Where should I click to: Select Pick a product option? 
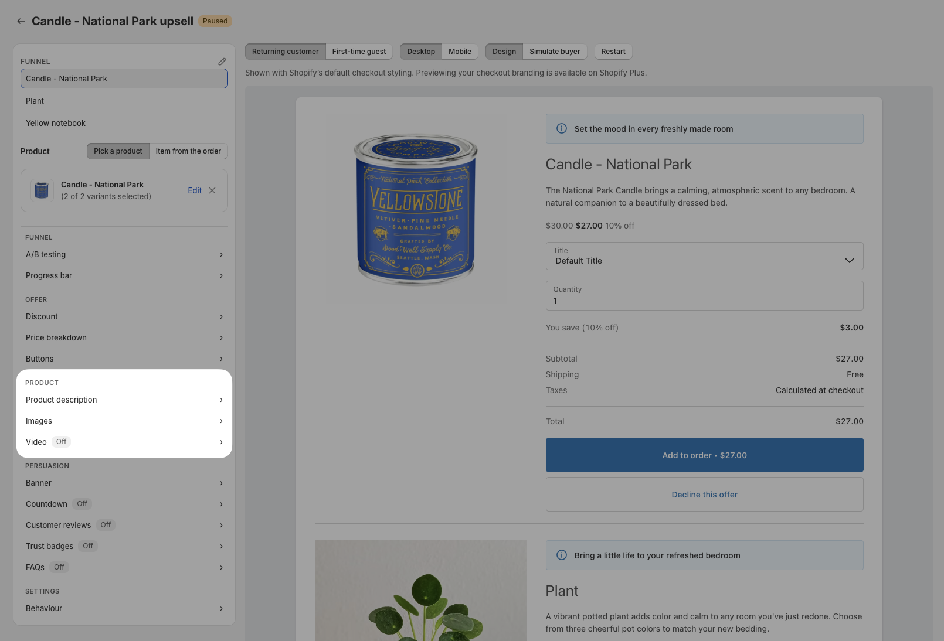(118, 151)
